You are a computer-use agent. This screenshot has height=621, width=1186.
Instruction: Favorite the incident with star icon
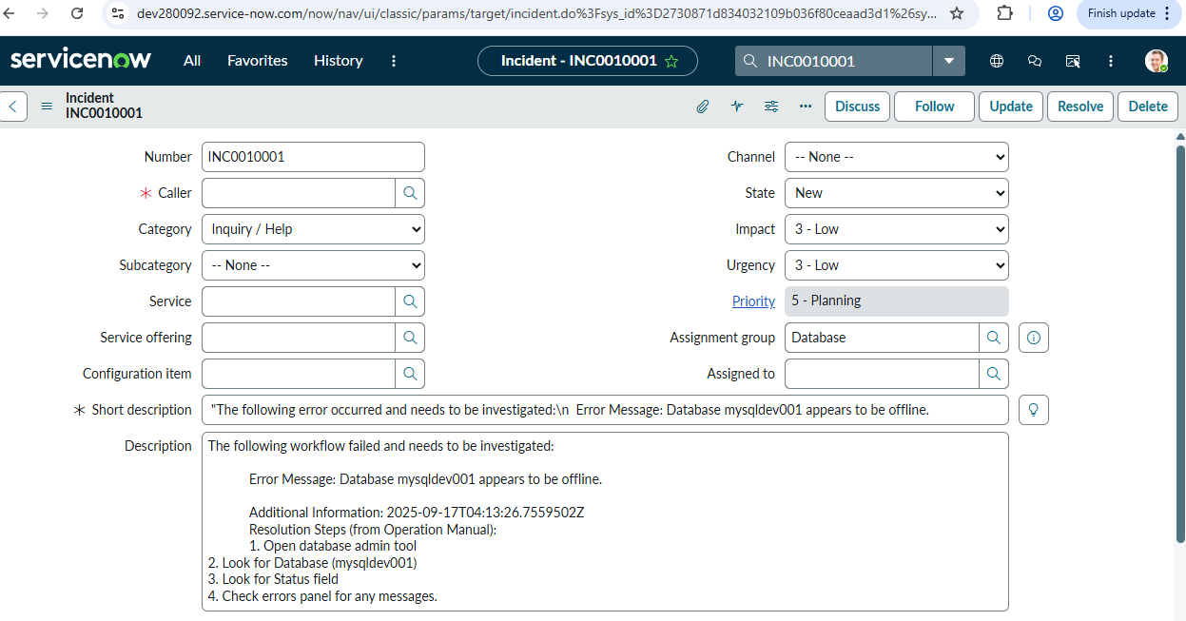tap(671, 61)
